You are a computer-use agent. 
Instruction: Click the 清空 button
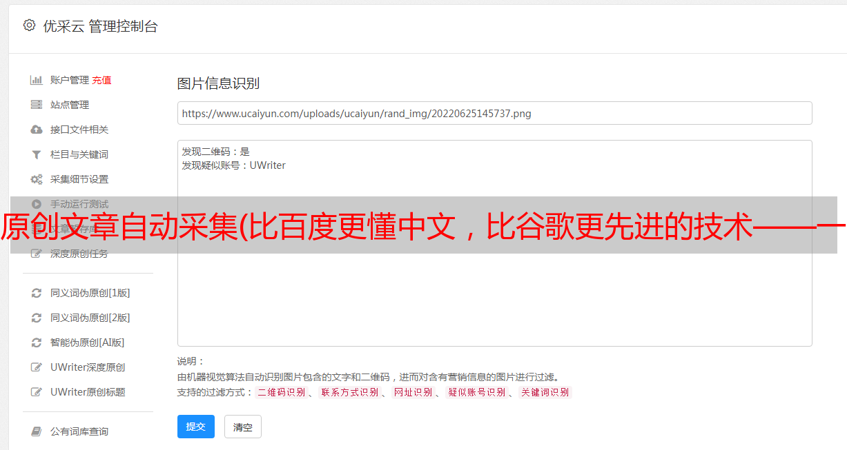tap(243, 427)
